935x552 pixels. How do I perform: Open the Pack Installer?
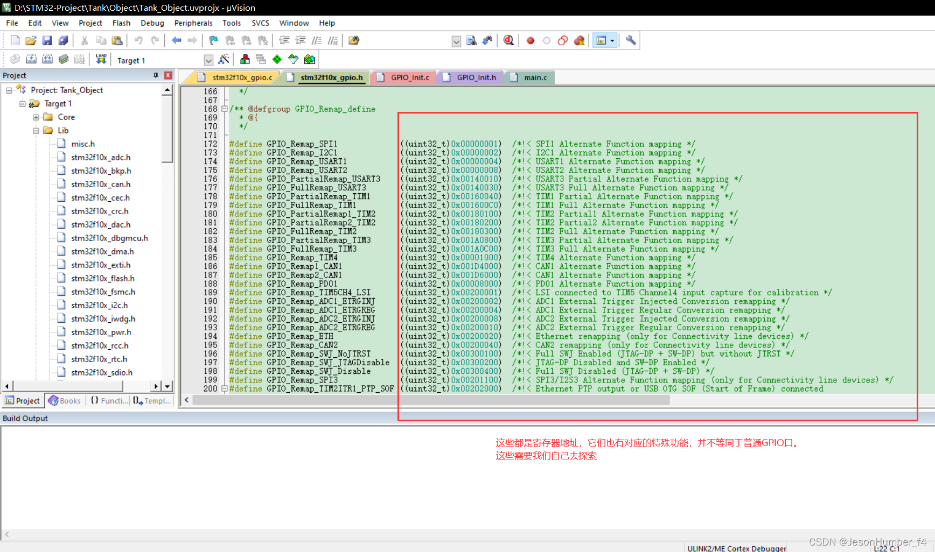click(310, 59)
